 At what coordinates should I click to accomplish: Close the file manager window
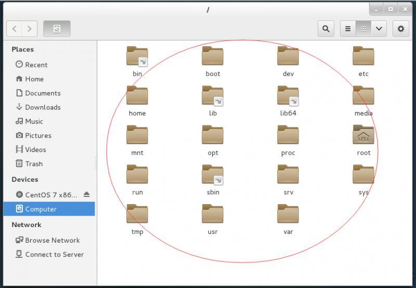click(405, 9)
